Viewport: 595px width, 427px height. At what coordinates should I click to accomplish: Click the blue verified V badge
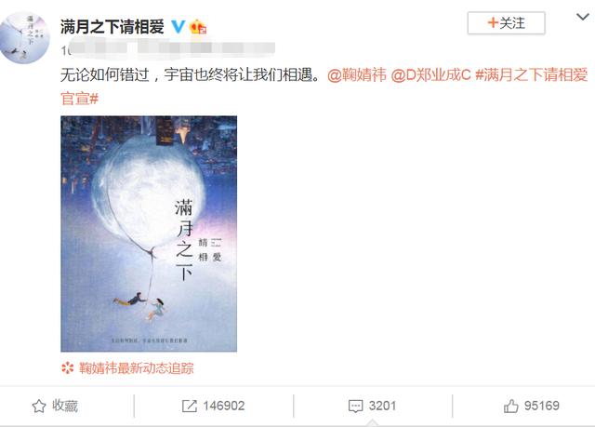point(178,27)
